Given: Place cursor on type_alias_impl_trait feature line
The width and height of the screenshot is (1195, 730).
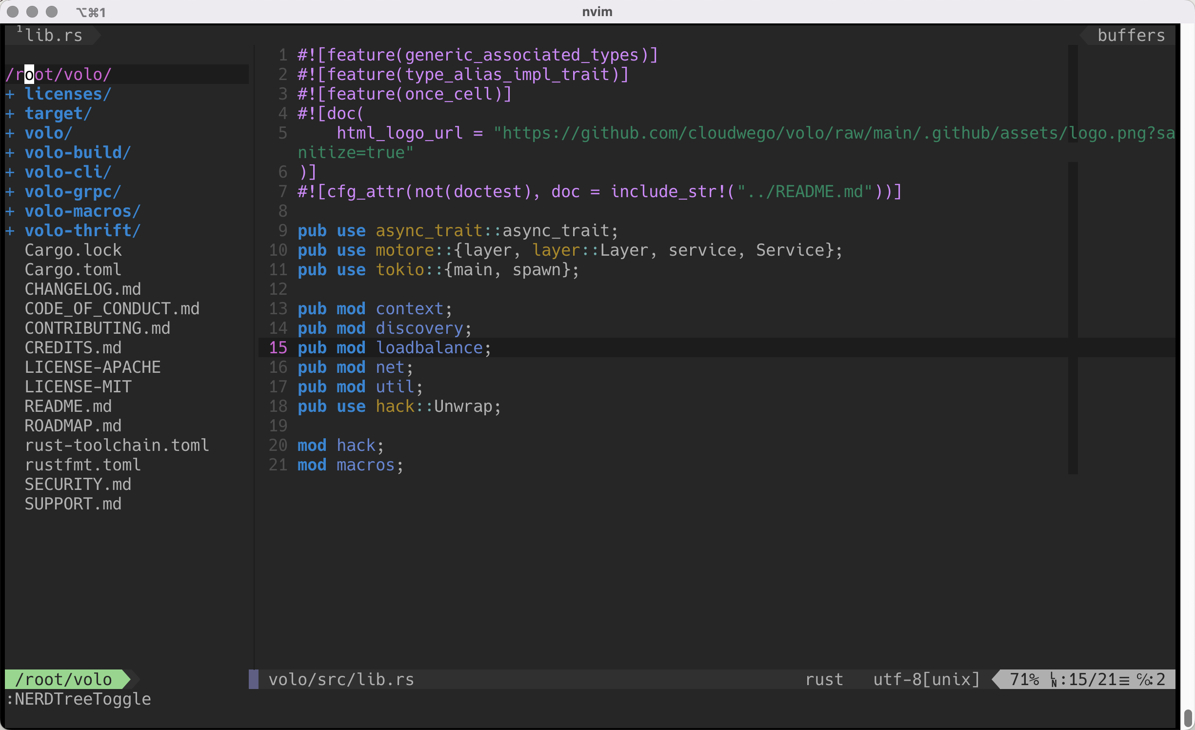Looking at the screenshot, I should [463, 74].
